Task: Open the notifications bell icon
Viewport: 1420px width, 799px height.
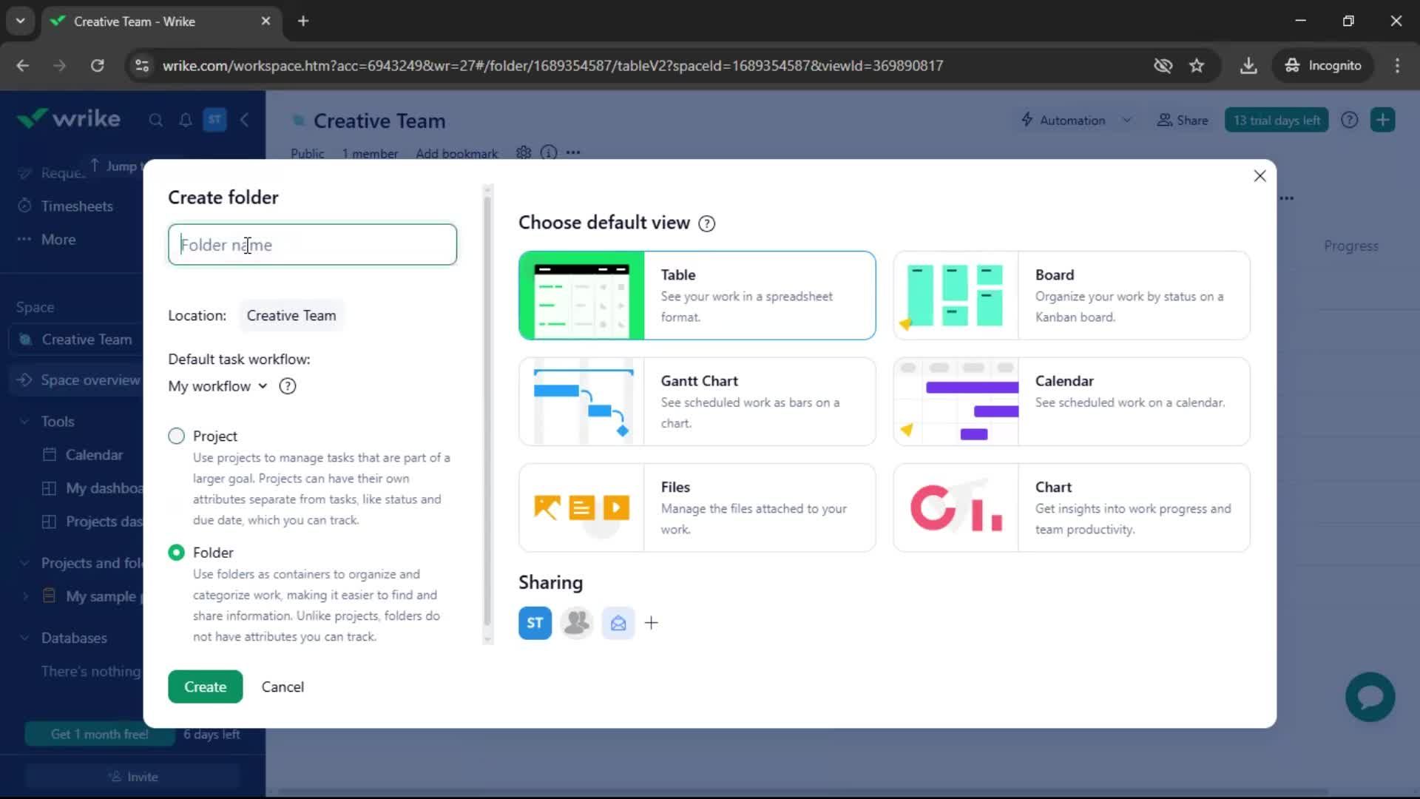Action: point(186,120)
